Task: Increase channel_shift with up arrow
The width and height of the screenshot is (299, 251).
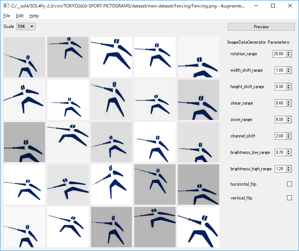Action: coord(289,134)
